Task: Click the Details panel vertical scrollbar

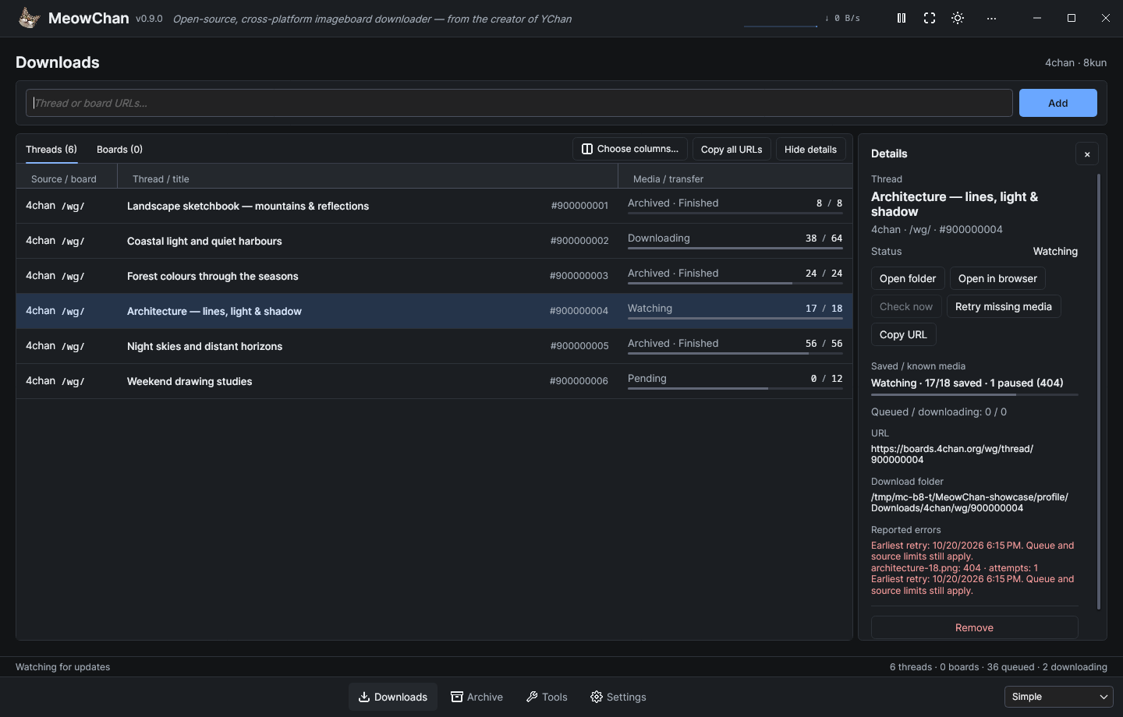Action: pyautogui.click(x=1098, y=391)
